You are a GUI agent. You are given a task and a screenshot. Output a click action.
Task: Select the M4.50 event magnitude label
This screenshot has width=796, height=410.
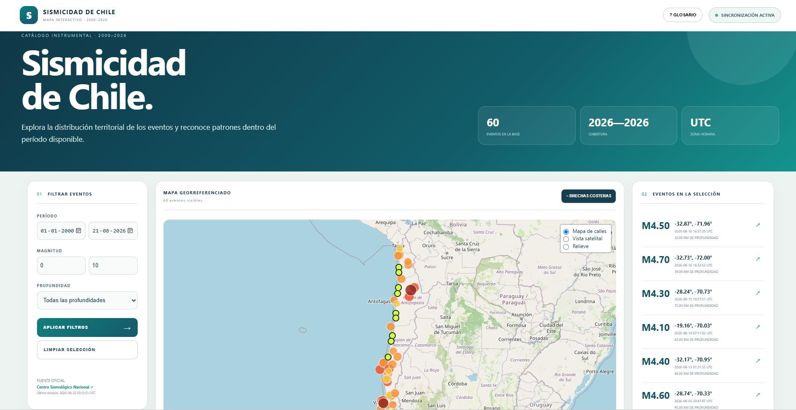pos(656,226)
